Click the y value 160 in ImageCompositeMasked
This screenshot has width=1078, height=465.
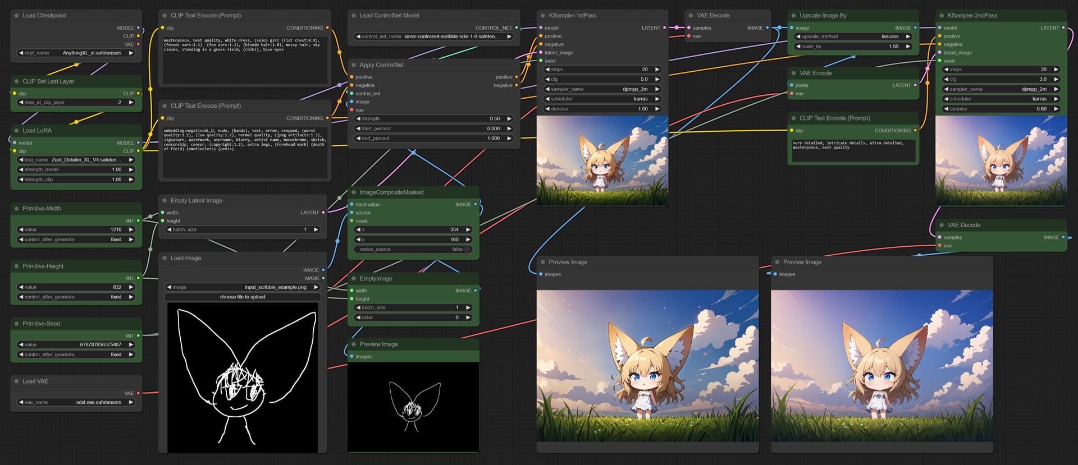coord(413,240)
